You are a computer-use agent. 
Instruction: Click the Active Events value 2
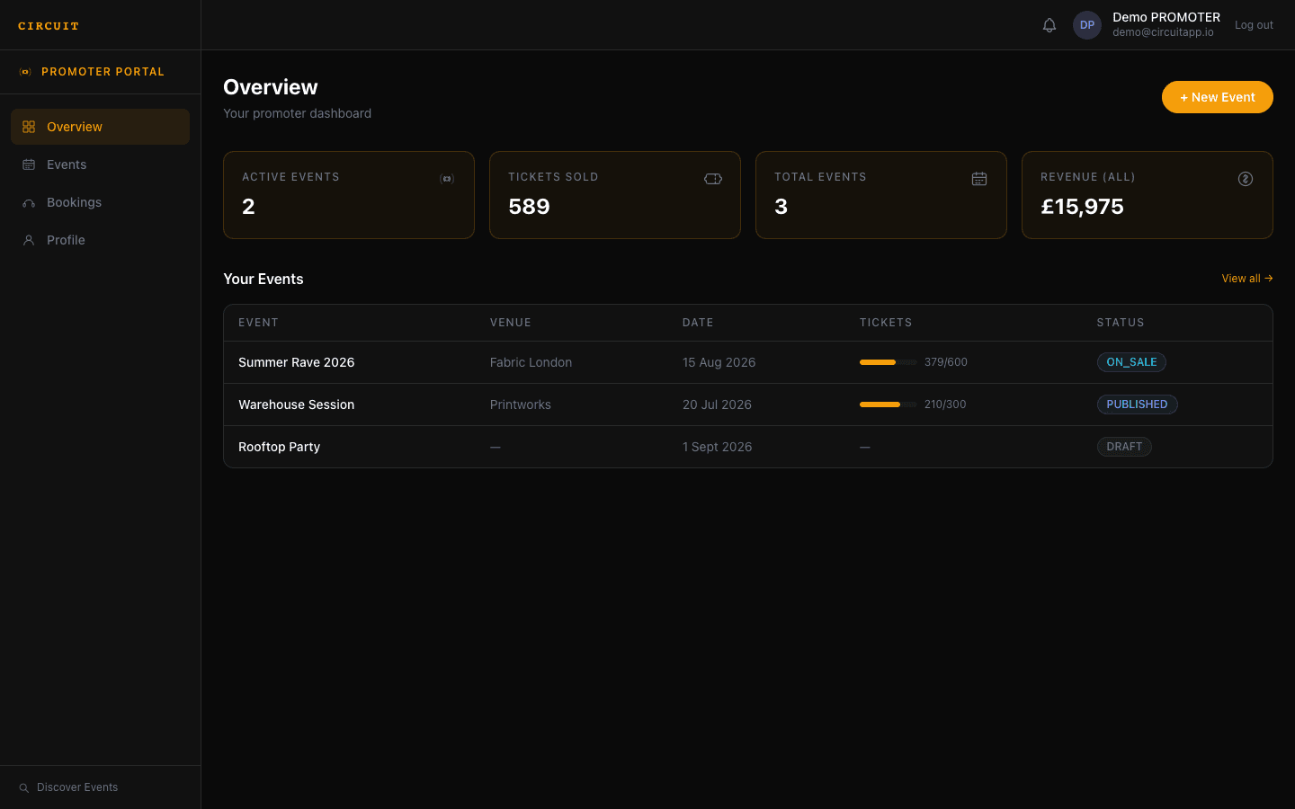tap(248, 207)
